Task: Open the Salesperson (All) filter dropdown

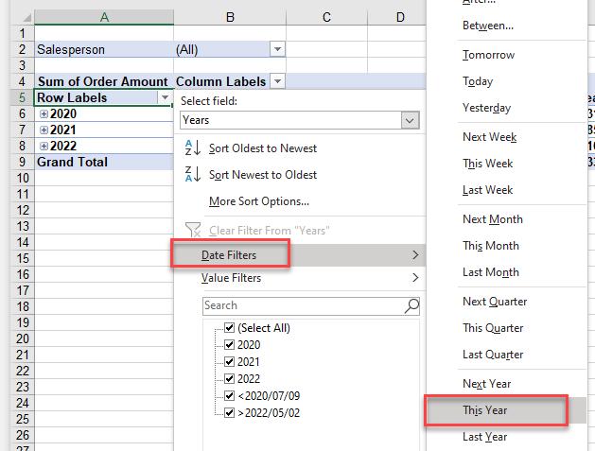Action: [x=277, y=49]
